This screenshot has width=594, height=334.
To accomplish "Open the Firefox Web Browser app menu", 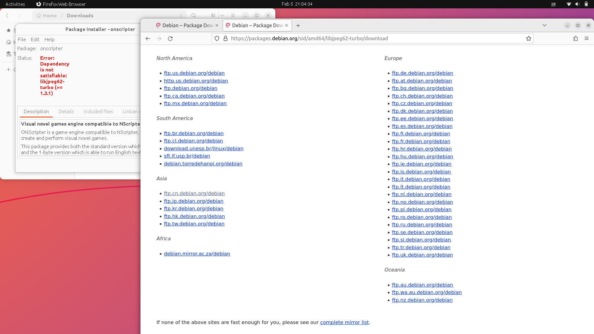I will [x=61, y=4].
